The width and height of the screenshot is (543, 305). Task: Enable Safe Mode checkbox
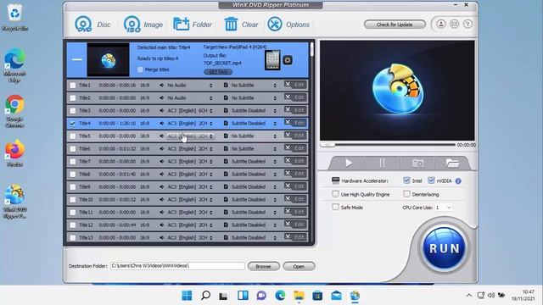335,207
